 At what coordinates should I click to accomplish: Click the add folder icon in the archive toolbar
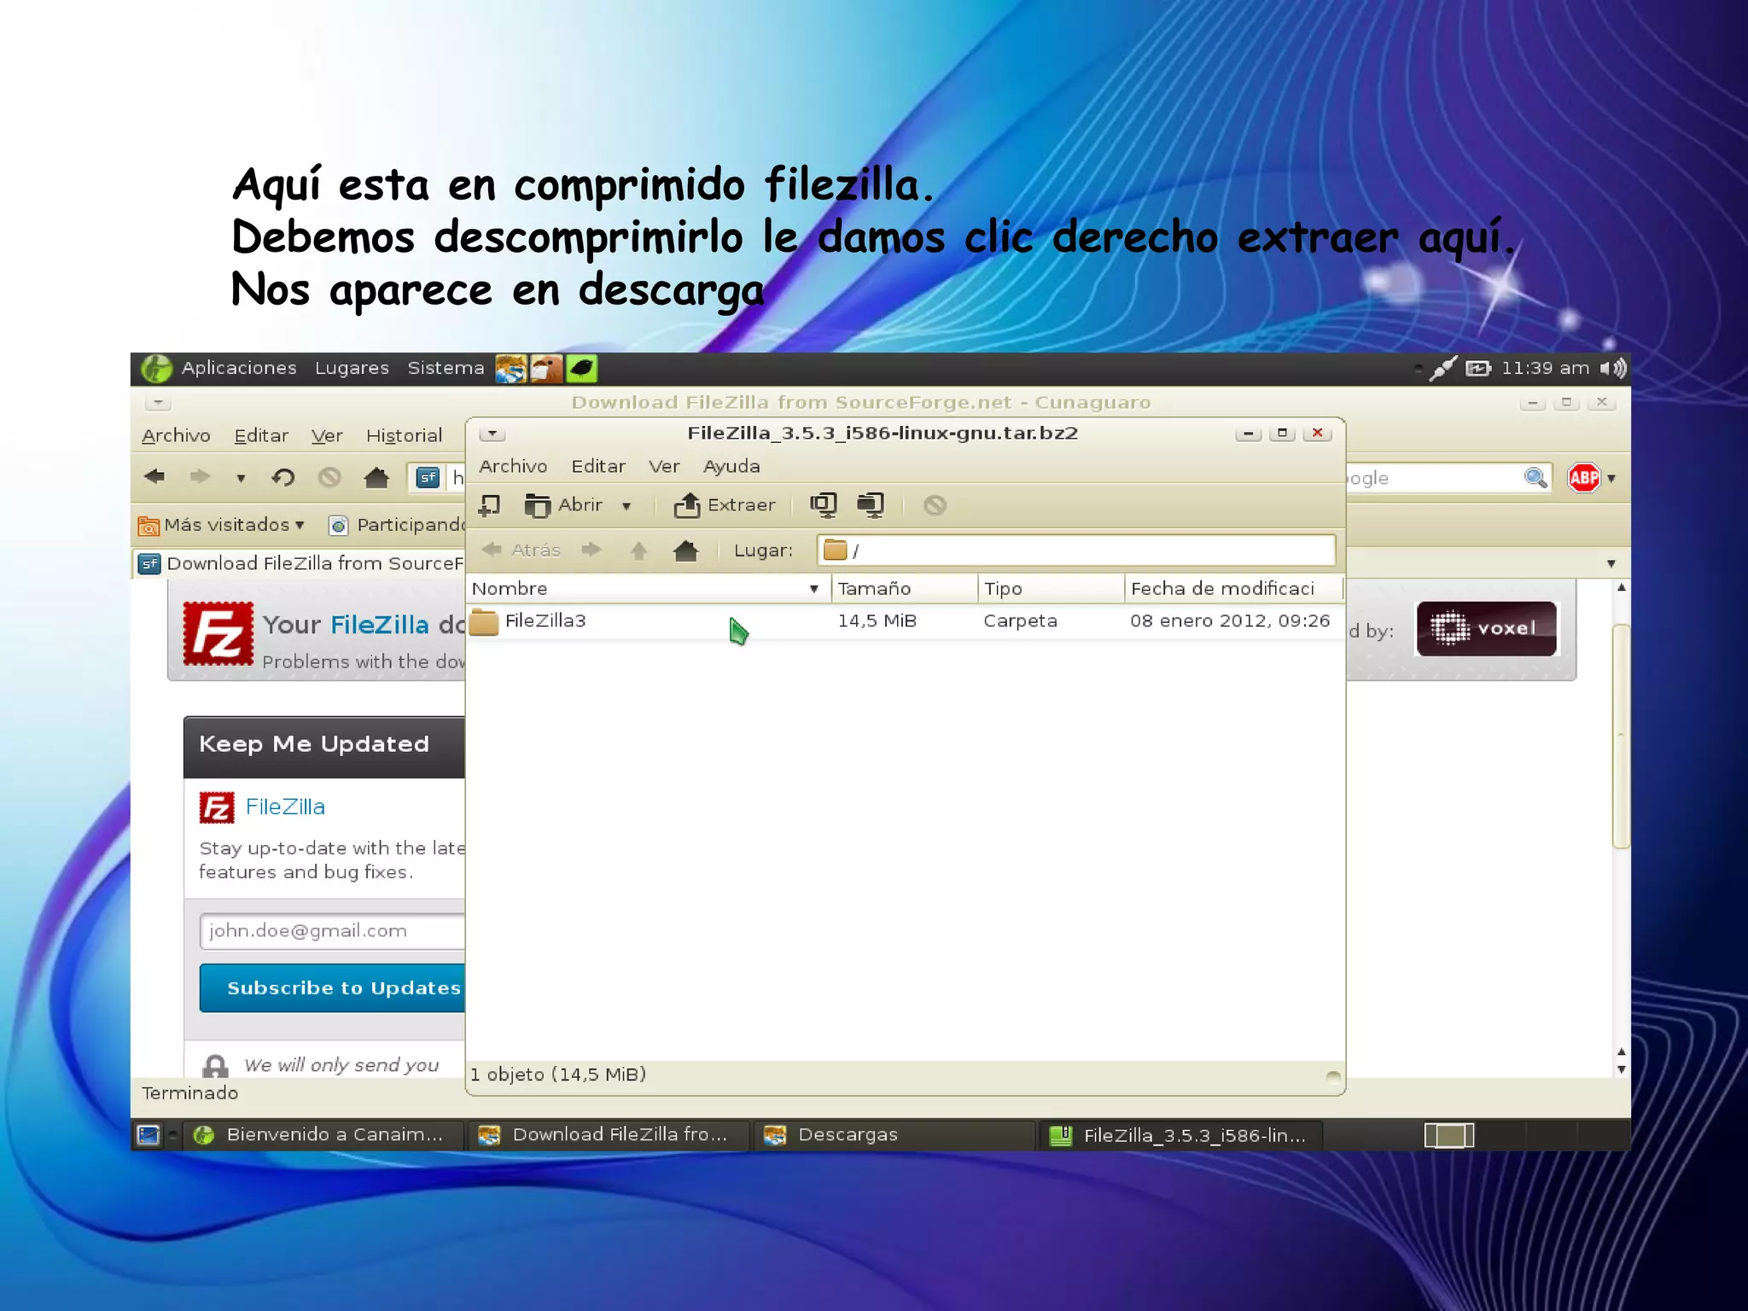[871, 505]
